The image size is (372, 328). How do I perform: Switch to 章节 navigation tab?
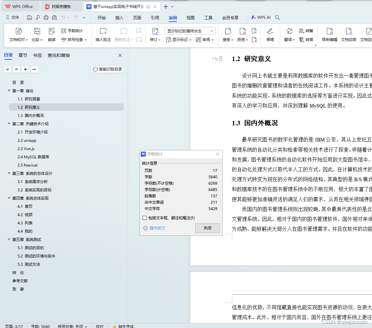pos(23,55)
